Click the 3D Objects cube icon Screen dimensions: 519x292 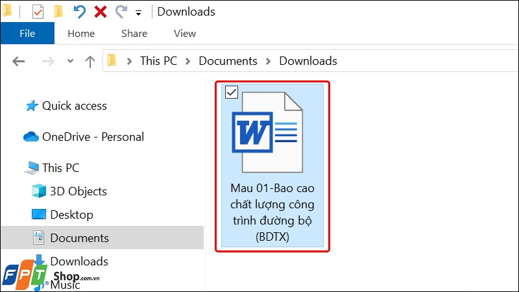pos(39,191)
